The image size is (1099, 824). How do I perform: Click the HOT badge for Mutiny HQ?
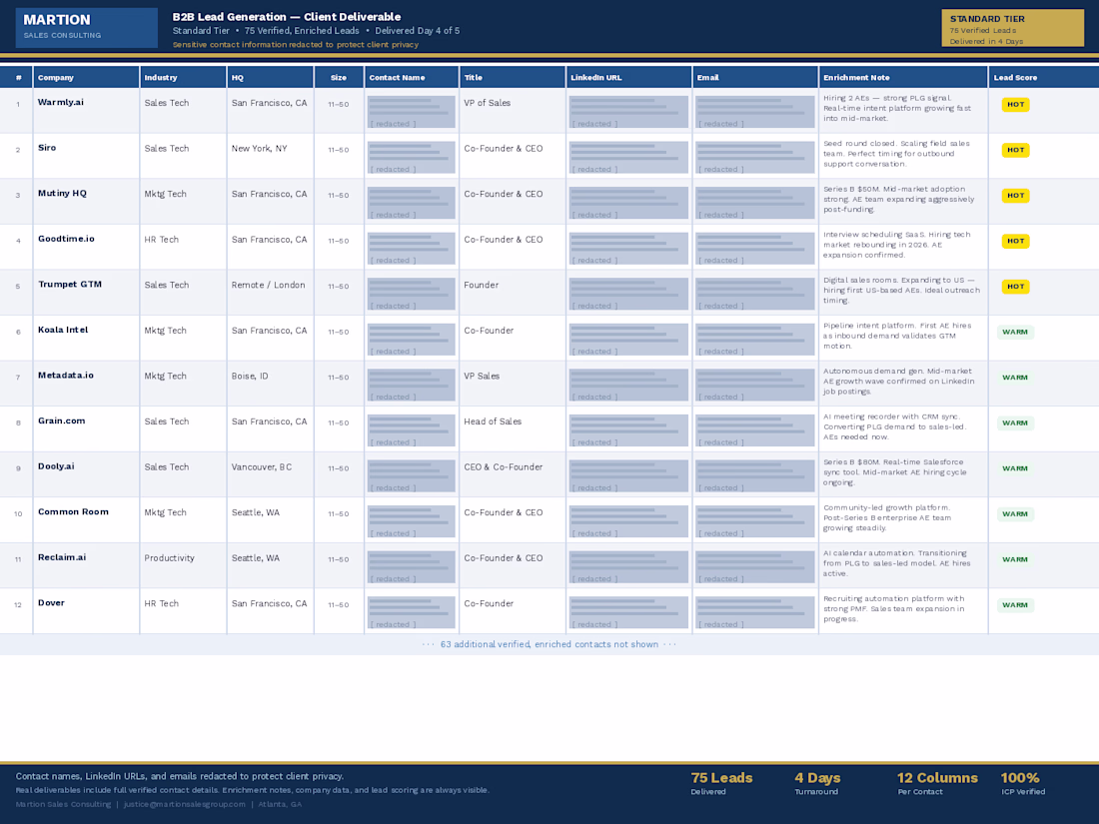click(1016, 196)
